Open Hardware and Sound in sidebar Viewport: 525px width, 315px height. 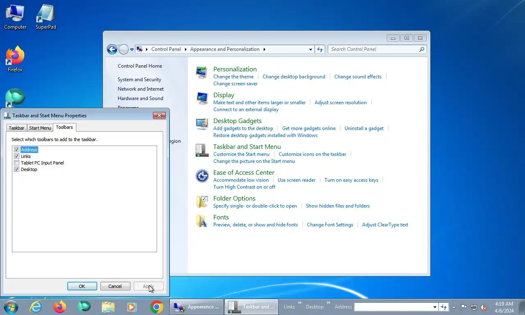tap(140, 98)
